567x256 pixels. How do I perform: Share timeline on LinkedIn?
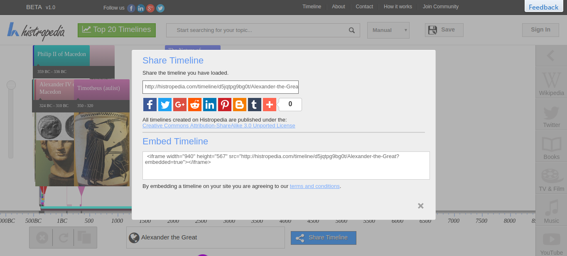pyautogui.click(x=210, y=105)
